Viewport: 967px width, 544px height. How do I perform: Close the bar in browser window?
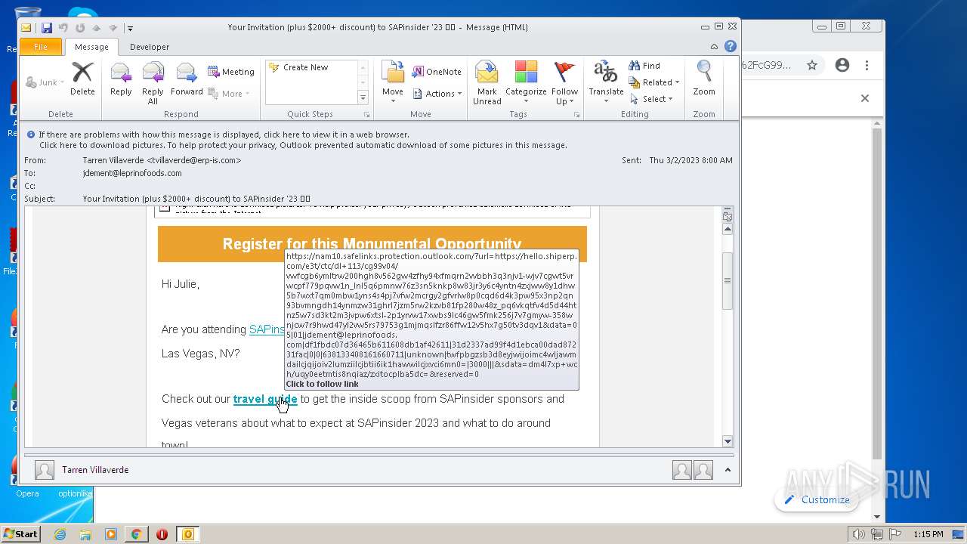(865, 98)
